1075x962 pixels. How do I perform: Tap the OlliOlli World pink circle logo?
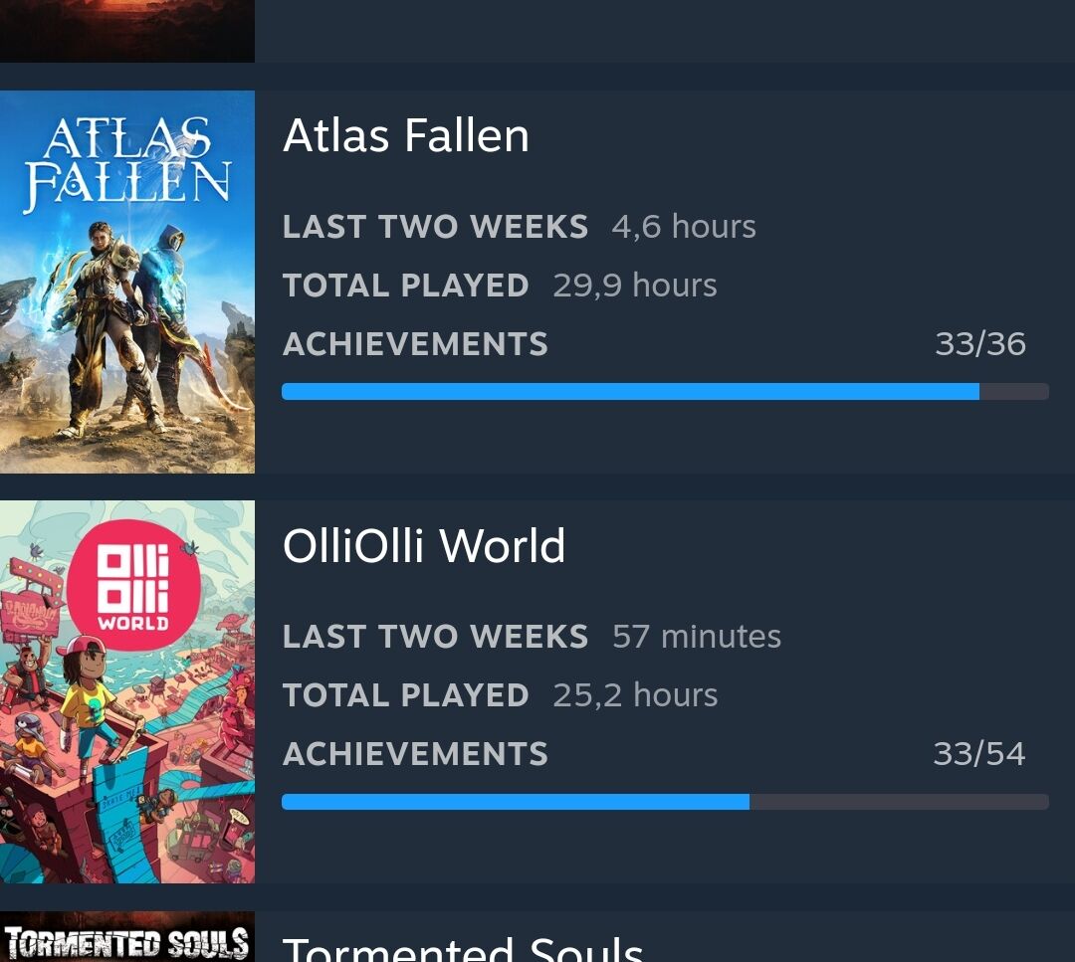tap(133, 586)
